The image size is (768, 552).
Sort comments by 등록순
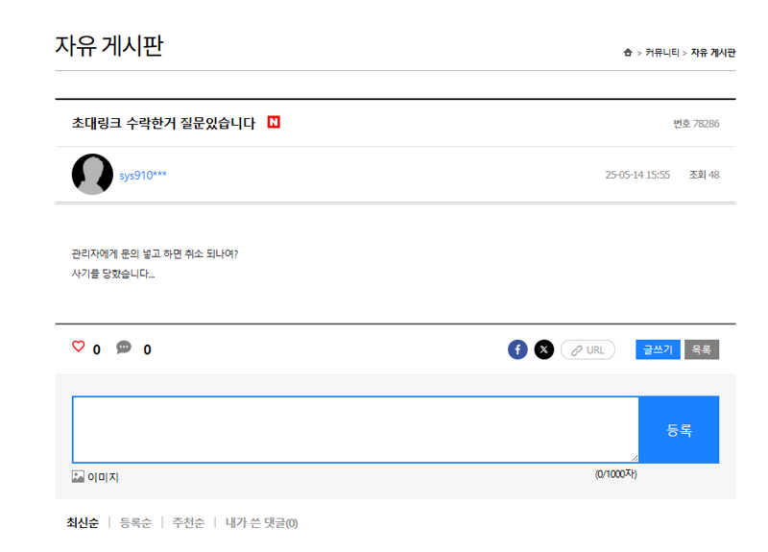pos(135,522)
